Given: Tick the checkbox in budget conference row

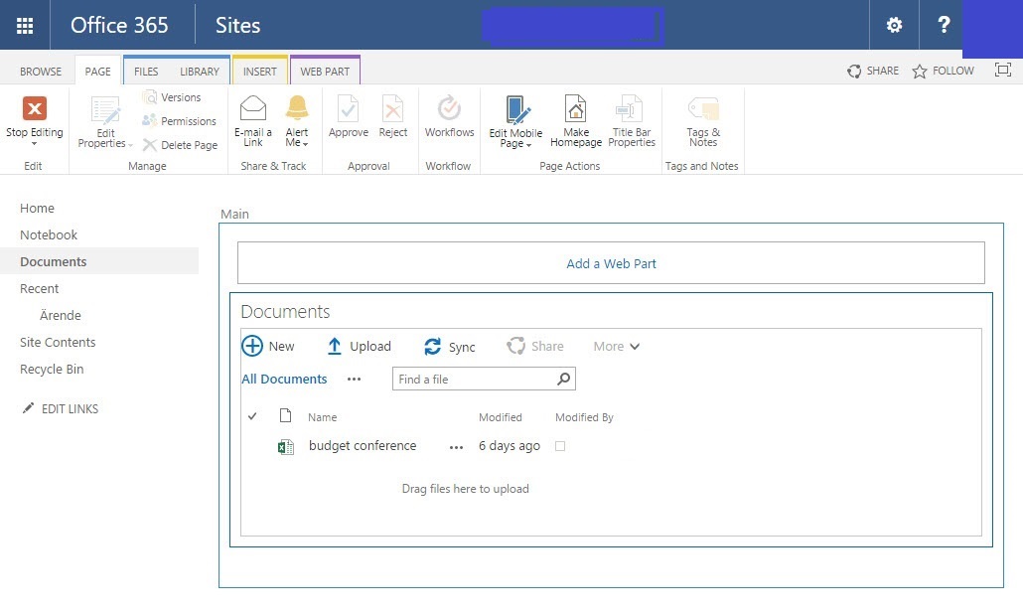Looking at the screenshot, I should [x=560, y=446].
